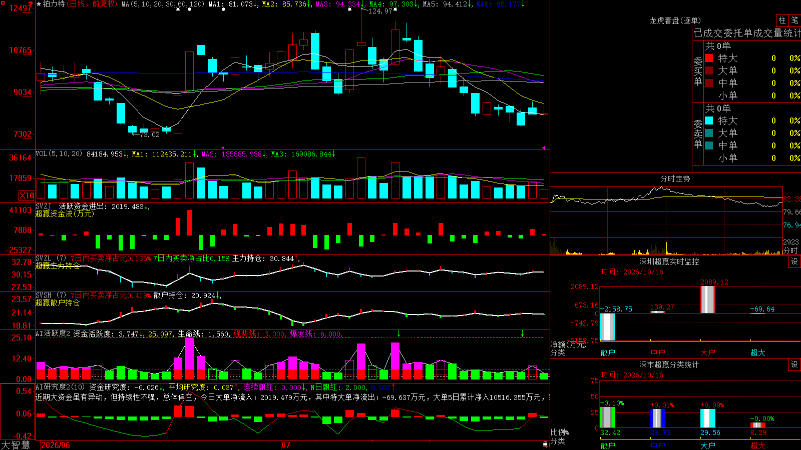This screenshot has width=801, height=450.
Task: Click the MA(5,10,20,30,60,120) indicator label
Action: pos(163,4)
